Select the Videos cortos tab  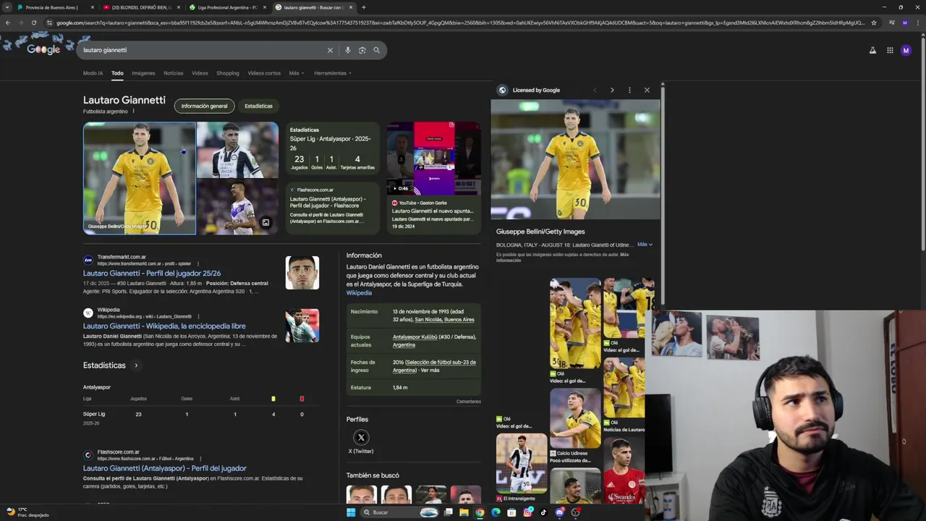click(x=264, y=73)
